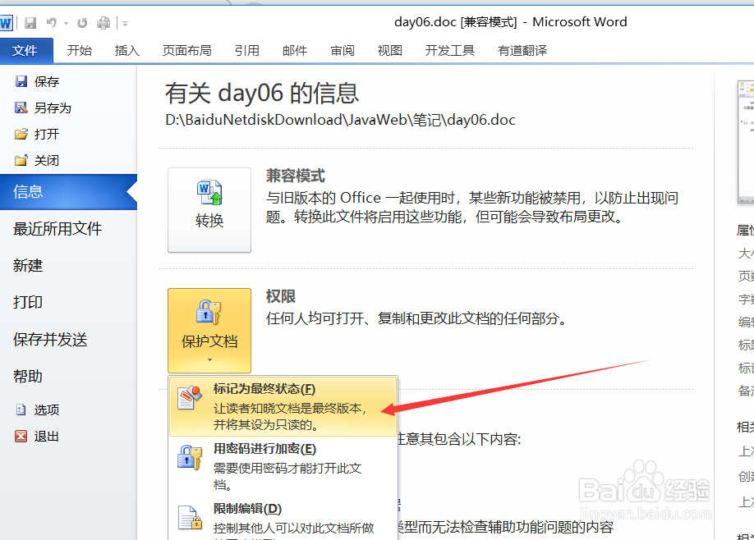
Task: Click the quick print icon in toolbar
Action: pos(103,23)
